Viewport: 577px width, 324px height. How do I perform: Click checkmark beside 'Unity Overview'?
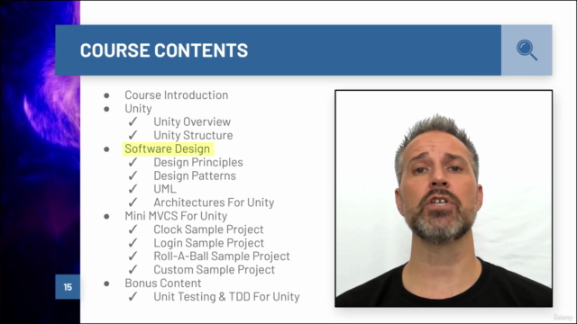point(133,121)
